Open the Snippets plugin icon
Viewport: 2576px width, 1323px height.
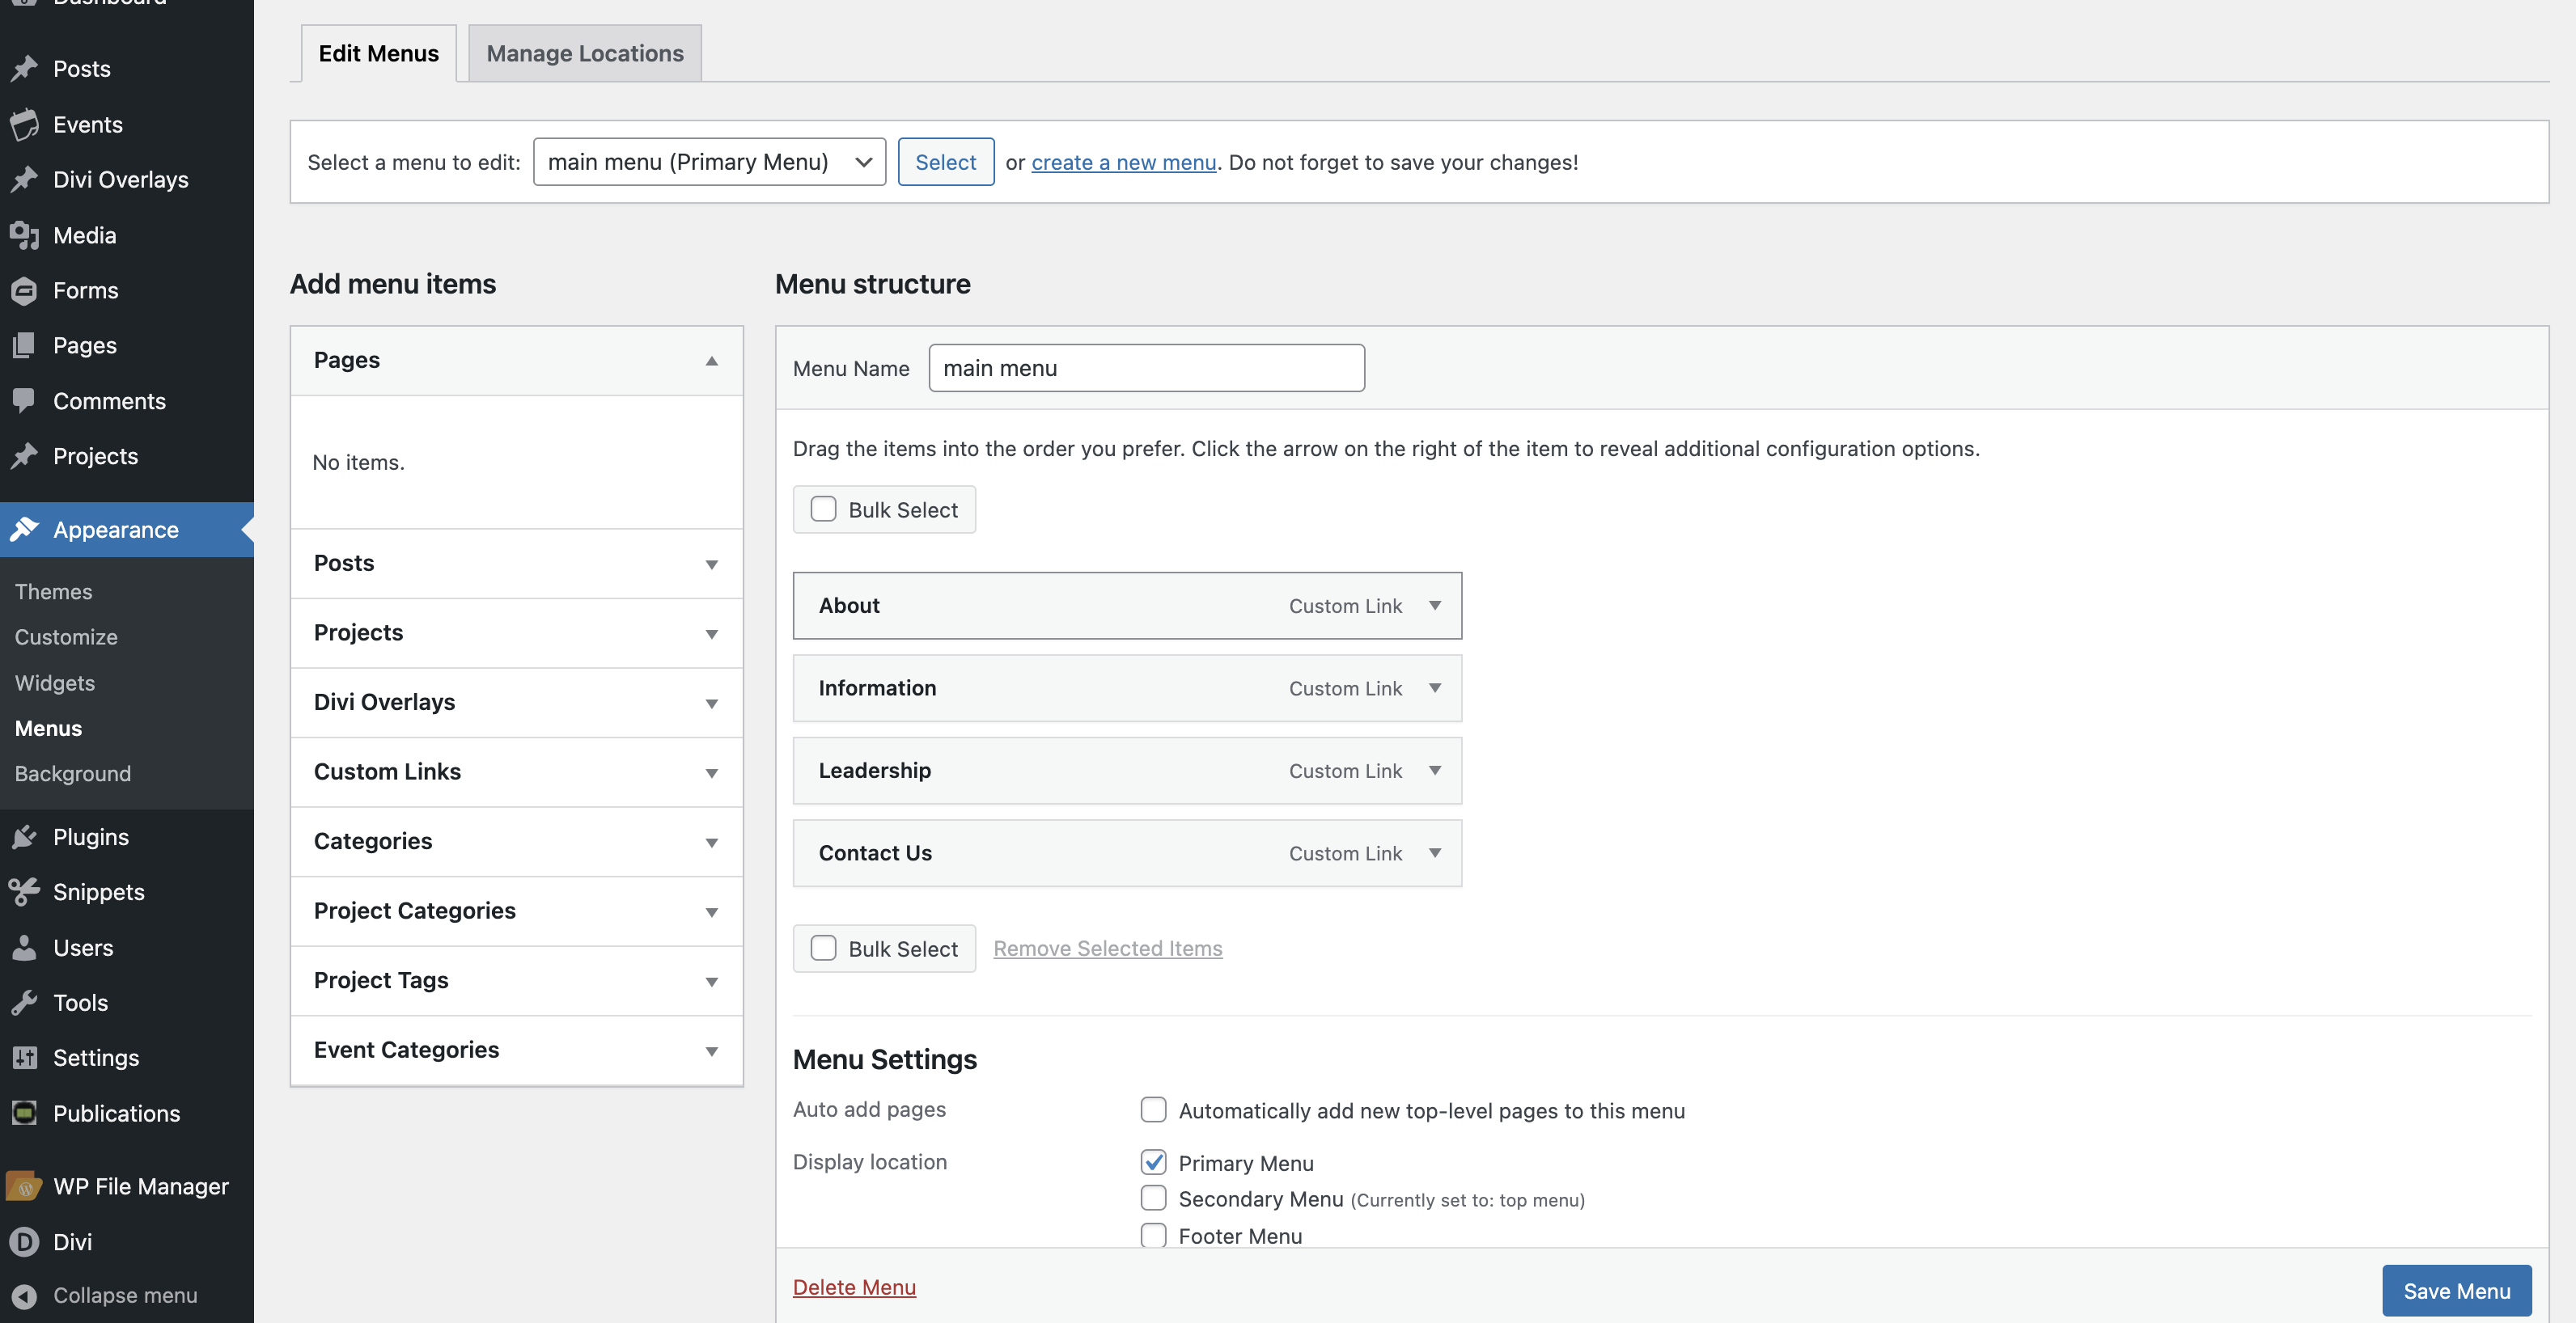coord(27,891)
